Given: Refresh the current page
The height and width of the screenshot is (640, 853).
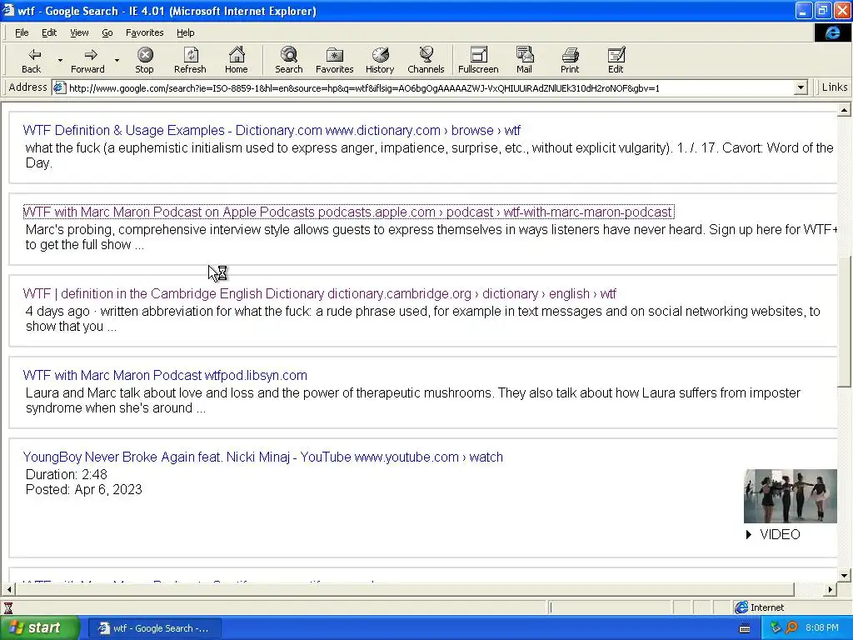Looking at the screenshot, I should [x=190, y=60].
